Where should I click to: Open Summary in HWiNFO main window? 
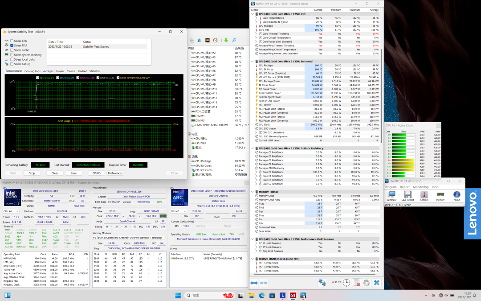point(391,196)
